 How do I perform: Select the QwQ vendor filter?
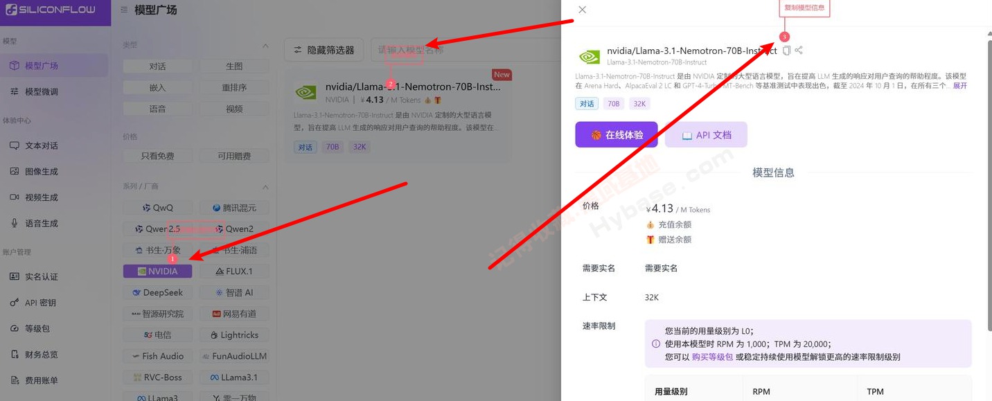click(x=157, y=208)
